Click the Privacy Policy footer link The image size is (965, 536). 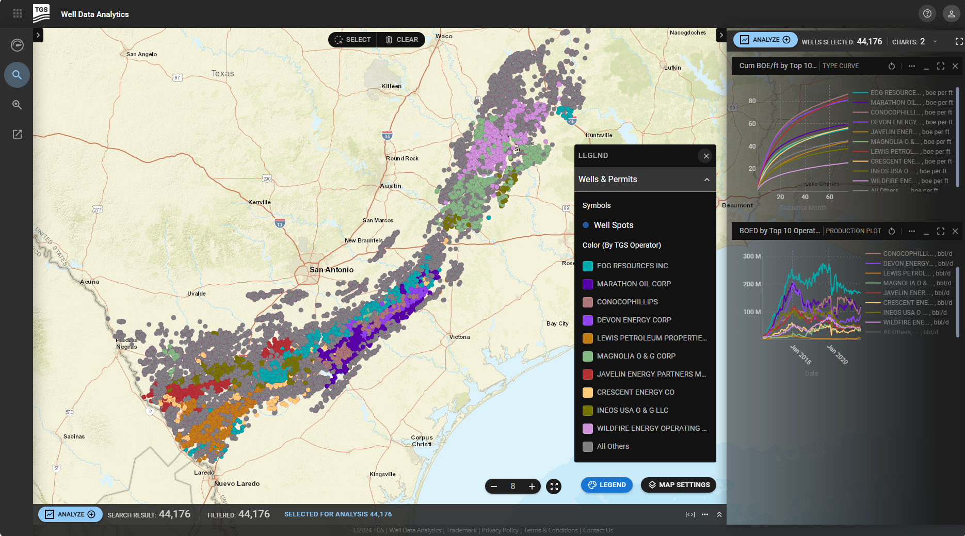(500, 530)
